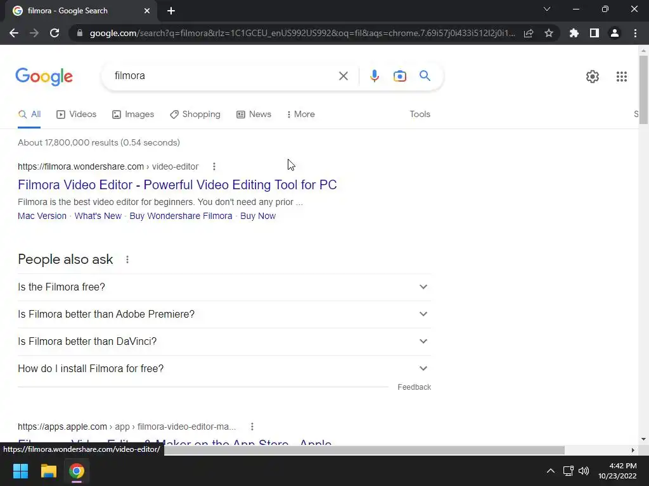The image size is (649, 486).
Task: Start voice search with the microphone icon
Action: coord(375,76)
